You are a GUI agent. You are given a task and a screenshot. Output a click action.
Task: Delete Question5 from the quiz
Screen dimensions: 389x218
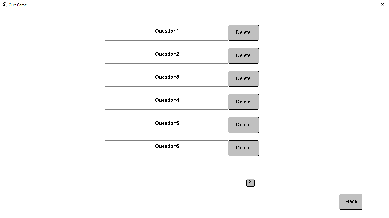click(x=243, y=125)
